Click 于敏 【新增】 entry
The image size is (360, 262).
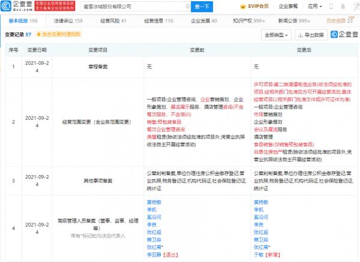click(267, 255)
